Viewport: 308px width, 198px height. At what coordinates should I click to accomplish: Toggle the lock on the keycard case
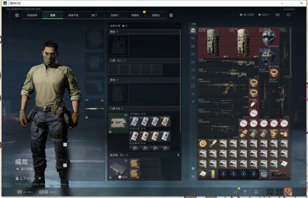point(110,132)
